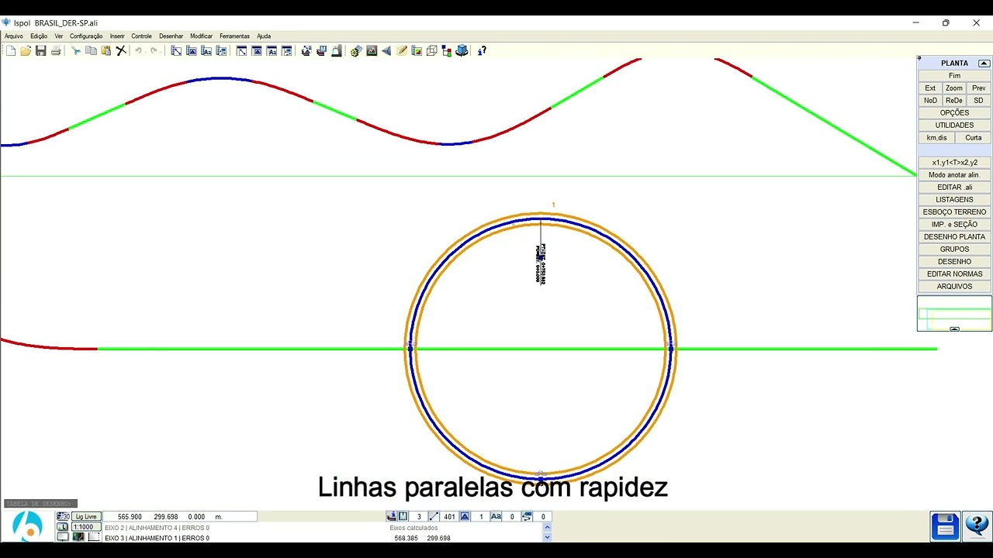Open the Ver menu
Screen dimensions: 993x558
59,36
